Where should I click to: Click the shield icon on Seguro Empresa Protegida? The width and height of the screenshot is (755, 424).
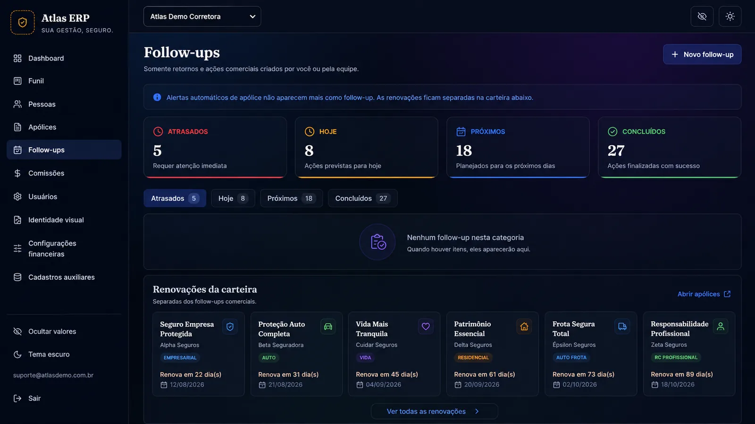(x=230, y=326)
